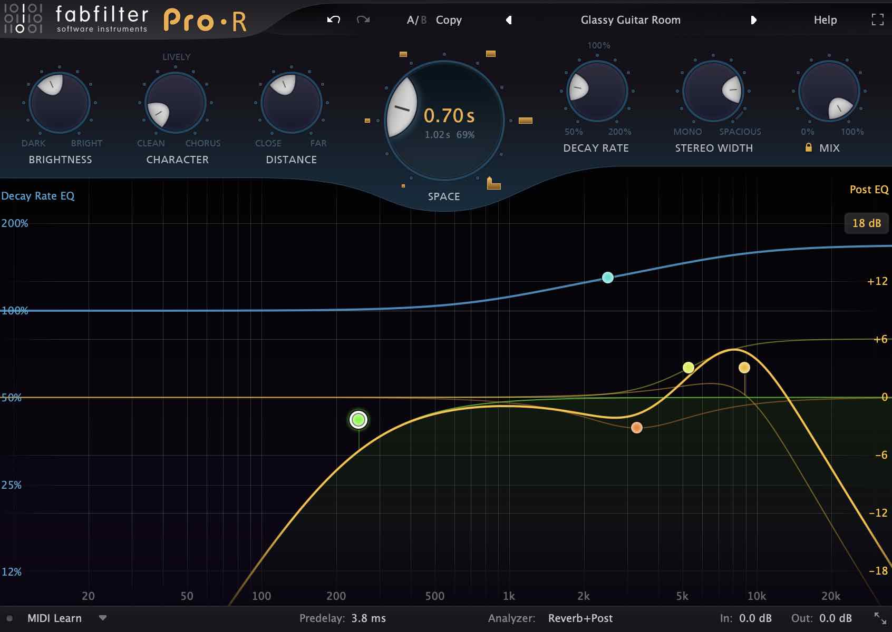Click the Decay Rate knob
The height and width of the screenshot is (632, 892).
[597, 91]
